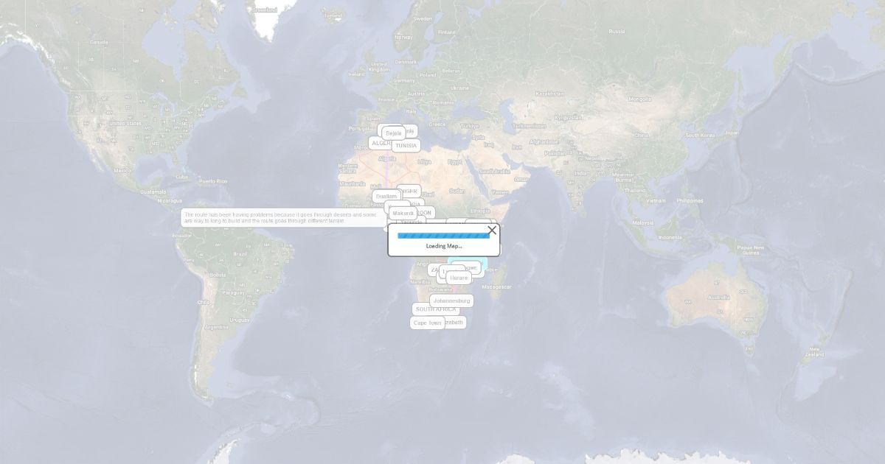
Task: Select the ALGERIA label marker
Action: [x=378, y=143]
